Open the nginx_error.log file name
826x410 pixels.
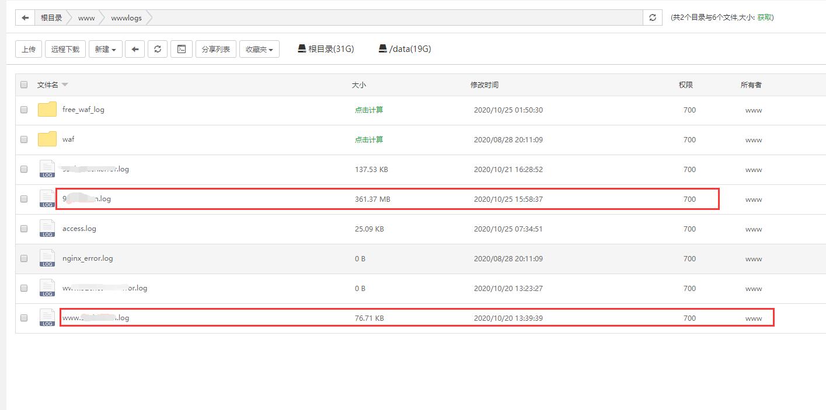[x=88, y=258]
